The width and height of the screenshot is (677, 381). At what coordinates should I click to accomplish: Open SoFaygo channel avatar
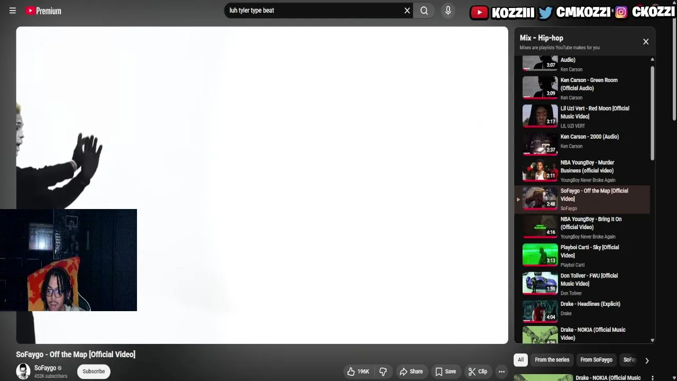tap(23, 371)
